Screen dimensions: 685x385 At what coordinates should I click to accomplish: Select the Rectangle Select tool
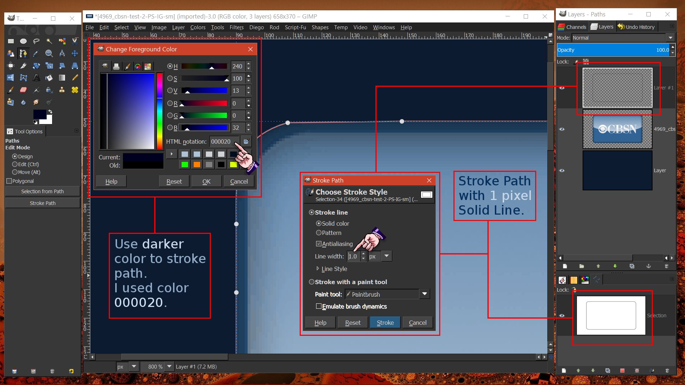pyautogui.click(x=11, y=41)
